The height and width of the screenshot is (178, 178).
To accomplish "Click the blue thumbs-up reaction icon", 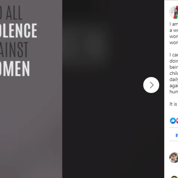I will coord(173,121).
